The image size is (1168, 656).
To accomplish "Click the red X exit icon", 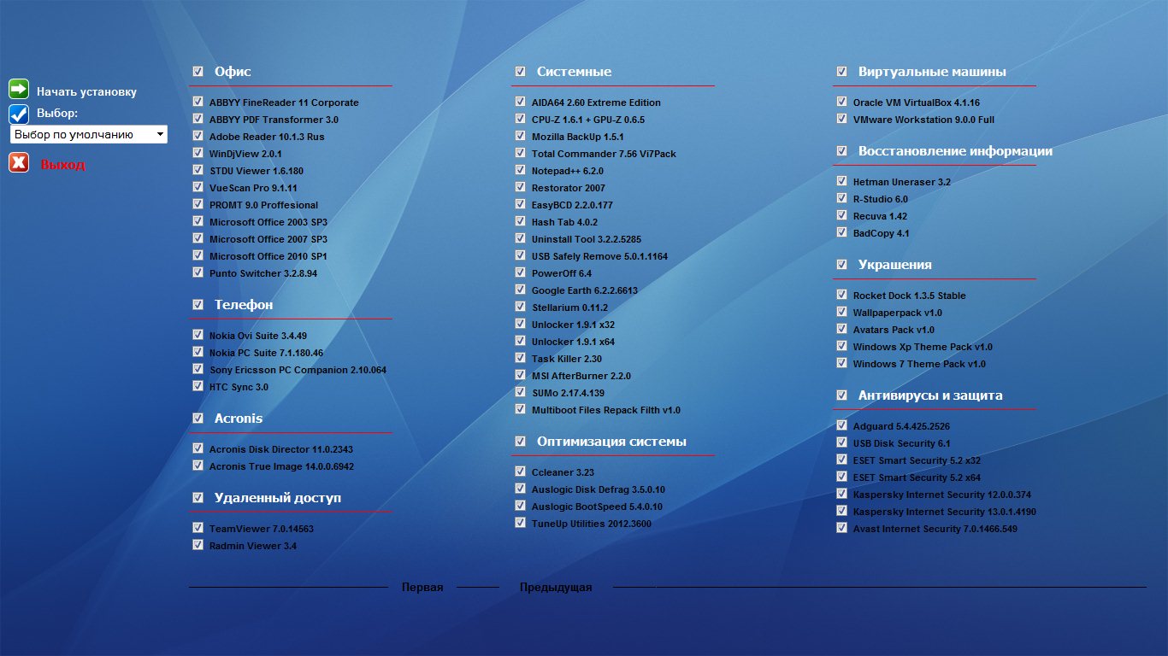I will coord(19,163).
